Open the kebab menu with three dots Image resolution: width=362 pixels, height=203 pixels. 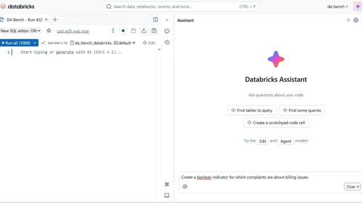[x=113, y=30]
